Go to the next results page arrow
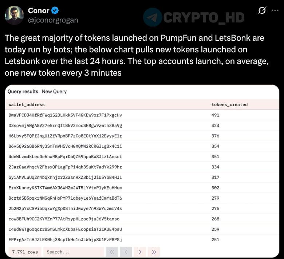This screenshot has height=259, width=284. (x=140, y=252)
